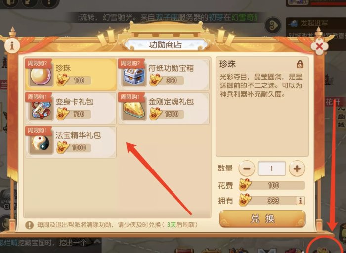The width and height of the screenshot is (346, 253).
Task: Select the 变身卡礼包 item
Action: (71, 108)
